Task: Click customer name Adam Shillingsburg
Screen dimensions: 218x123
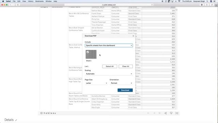Action: click(99, 99)
